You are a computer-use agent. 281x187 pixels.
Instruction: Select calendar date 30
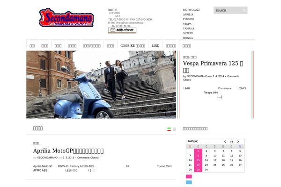click(207, 169)
